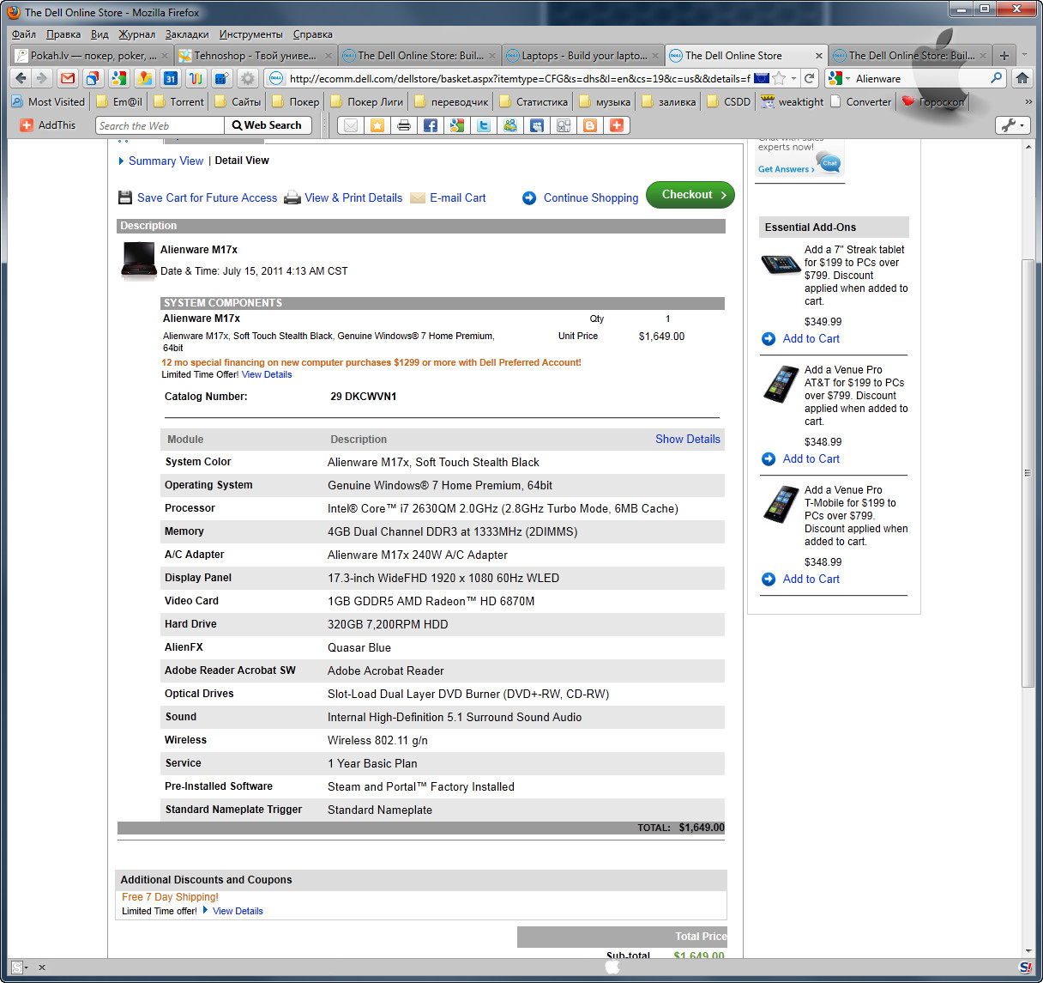Click the AddThis orange plus logo
The image size is (1043, 983).
point(27,125)
